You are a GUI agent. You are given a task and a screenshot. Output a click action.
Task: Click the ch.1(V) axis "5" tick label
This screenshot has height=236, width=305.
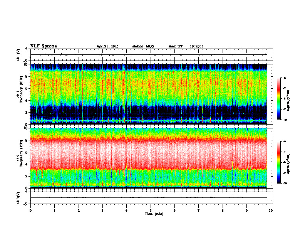[x=27, y=49]
